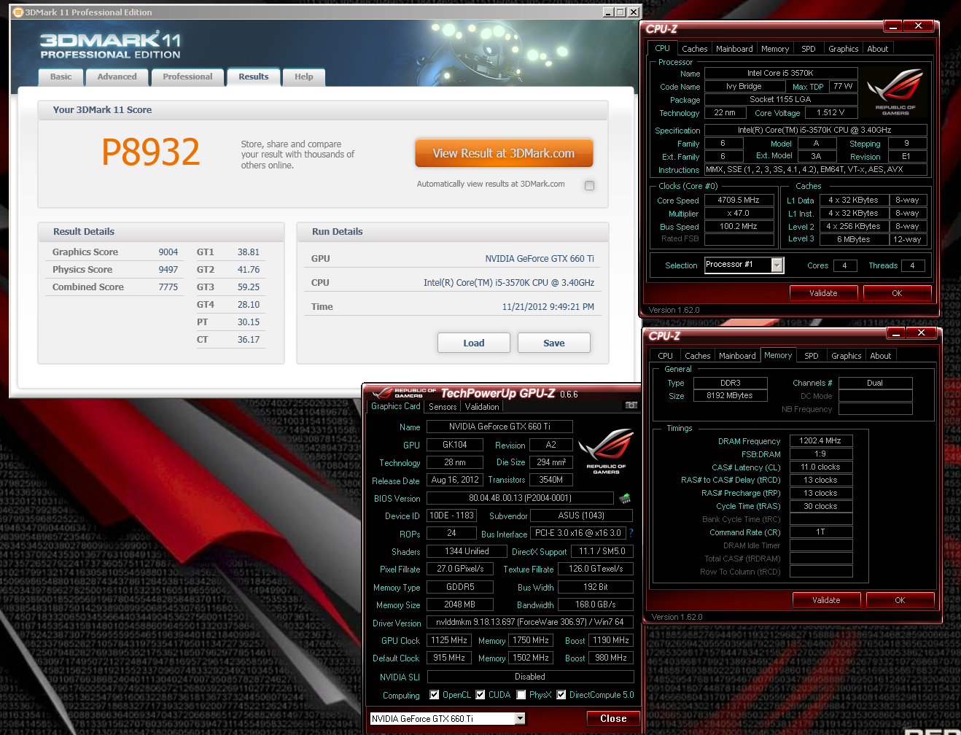Switch to the Advanced tab in 3DMark
Viewport: 961px width, 735px height.
point(117,77)
